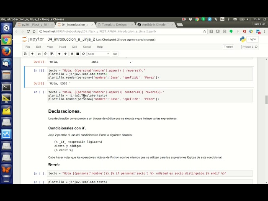Switch to py201_Flask_y_REST tab

[x=35, y=25]
